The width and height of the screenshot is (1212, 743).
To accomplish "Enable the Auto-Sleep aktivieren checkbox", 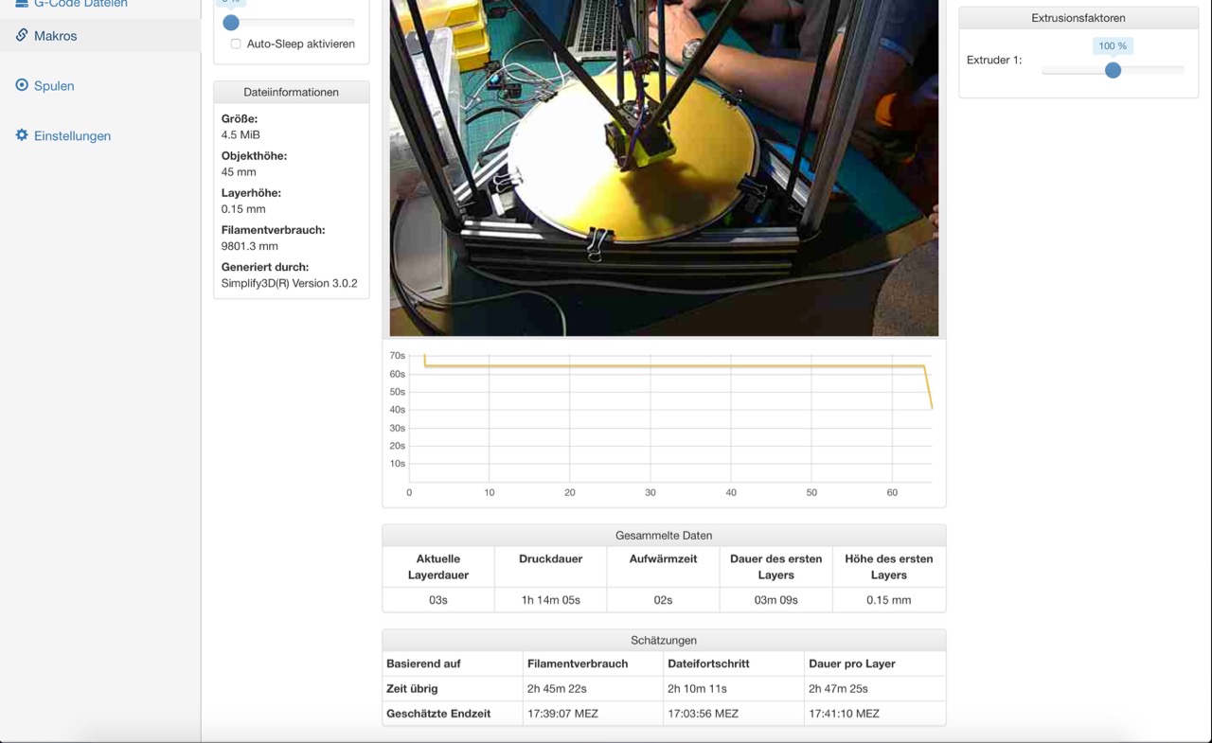I will pyautogui.click(x=236, y=44).
